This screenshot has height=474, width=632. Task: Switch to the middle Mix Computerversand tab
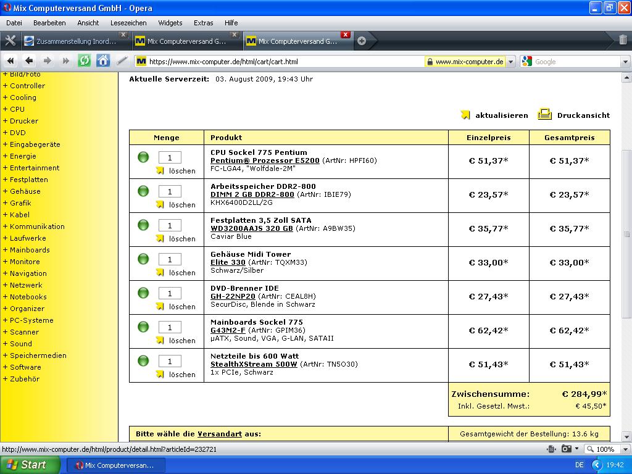tap(186, 41)
